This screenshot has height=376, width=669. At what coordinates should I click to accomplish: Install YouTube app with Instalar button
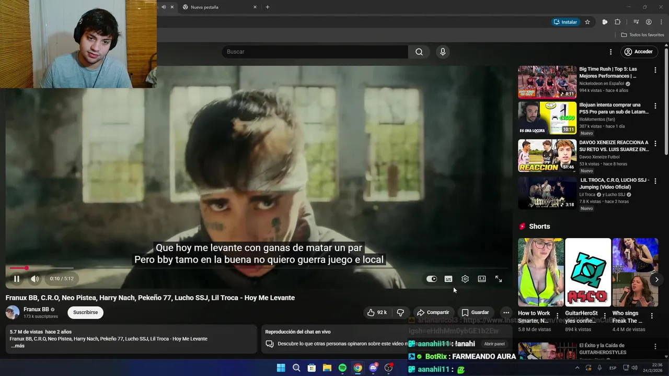click(565, 22)
